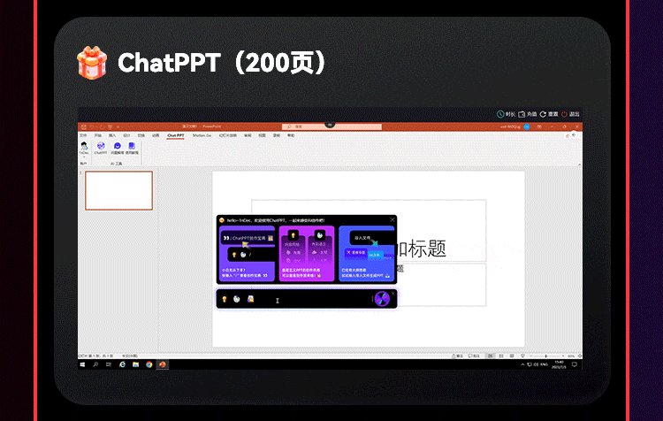Click the fit slide to window icon
Screen dimensions: 663x421
[x=580, y=356]
